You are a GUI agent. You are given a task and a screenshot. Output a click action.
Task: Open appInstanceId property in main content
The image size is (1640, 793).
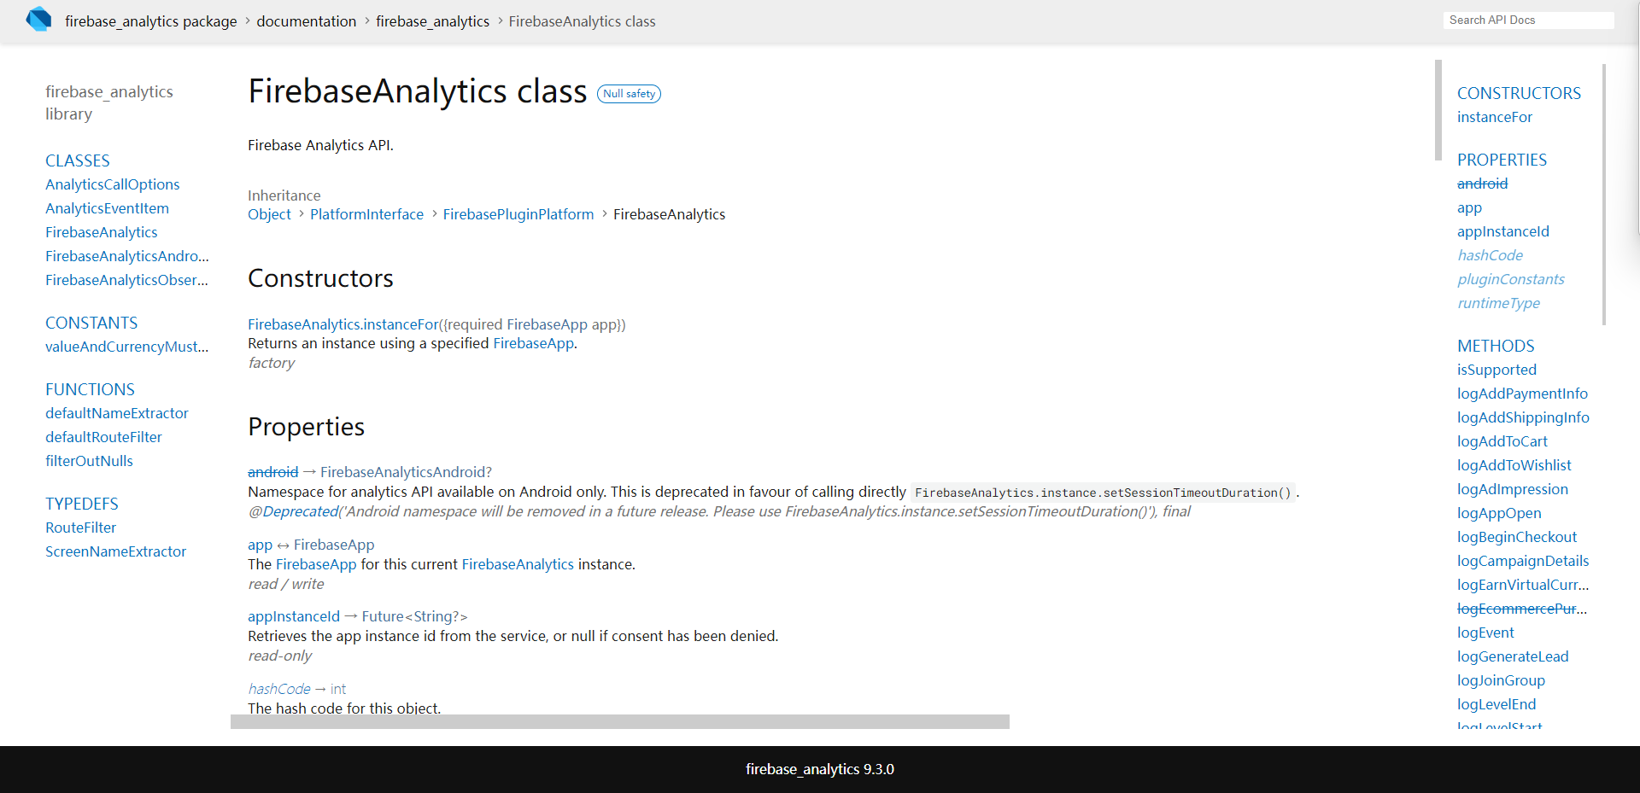294,616
